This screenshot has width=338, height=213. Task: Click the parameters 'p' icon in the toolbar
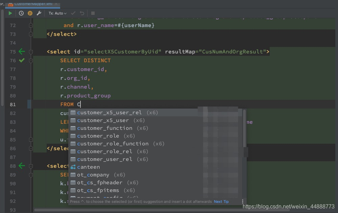30,13
